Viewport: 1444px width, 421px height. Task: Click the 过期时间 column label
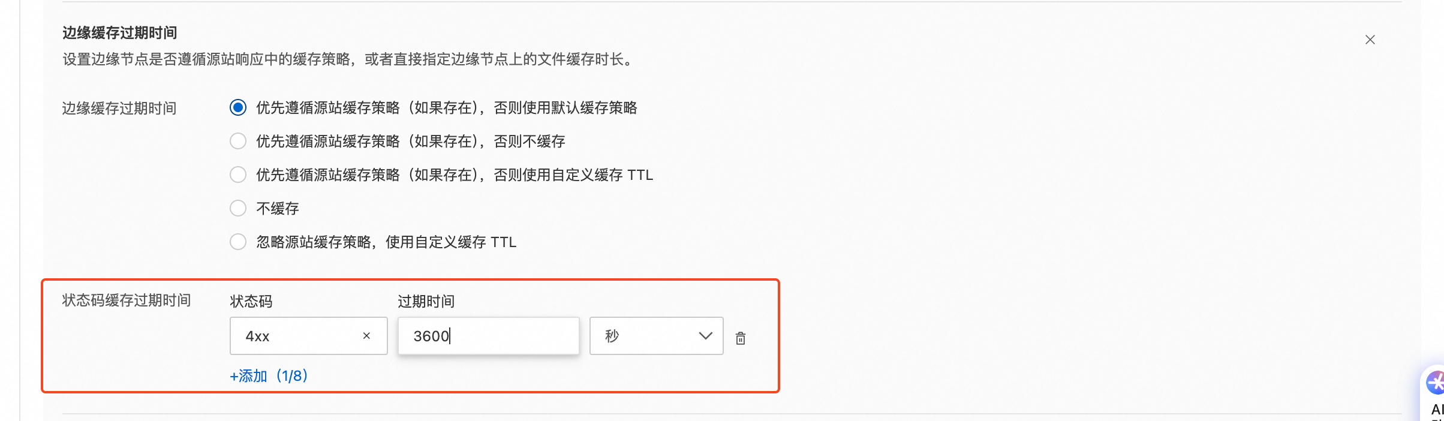pos(426,301)
